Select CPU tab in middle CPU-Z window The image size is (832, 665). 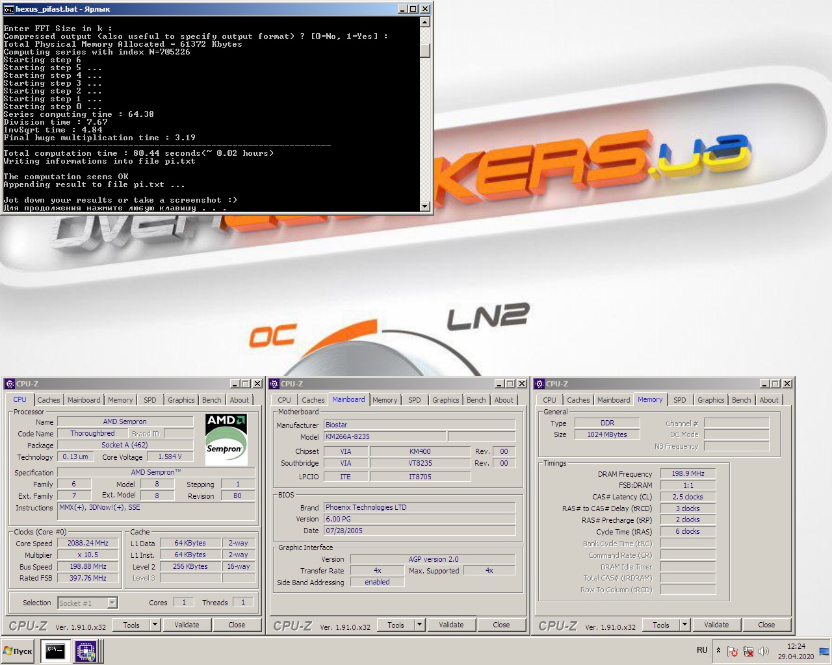[x=285, y=400]
